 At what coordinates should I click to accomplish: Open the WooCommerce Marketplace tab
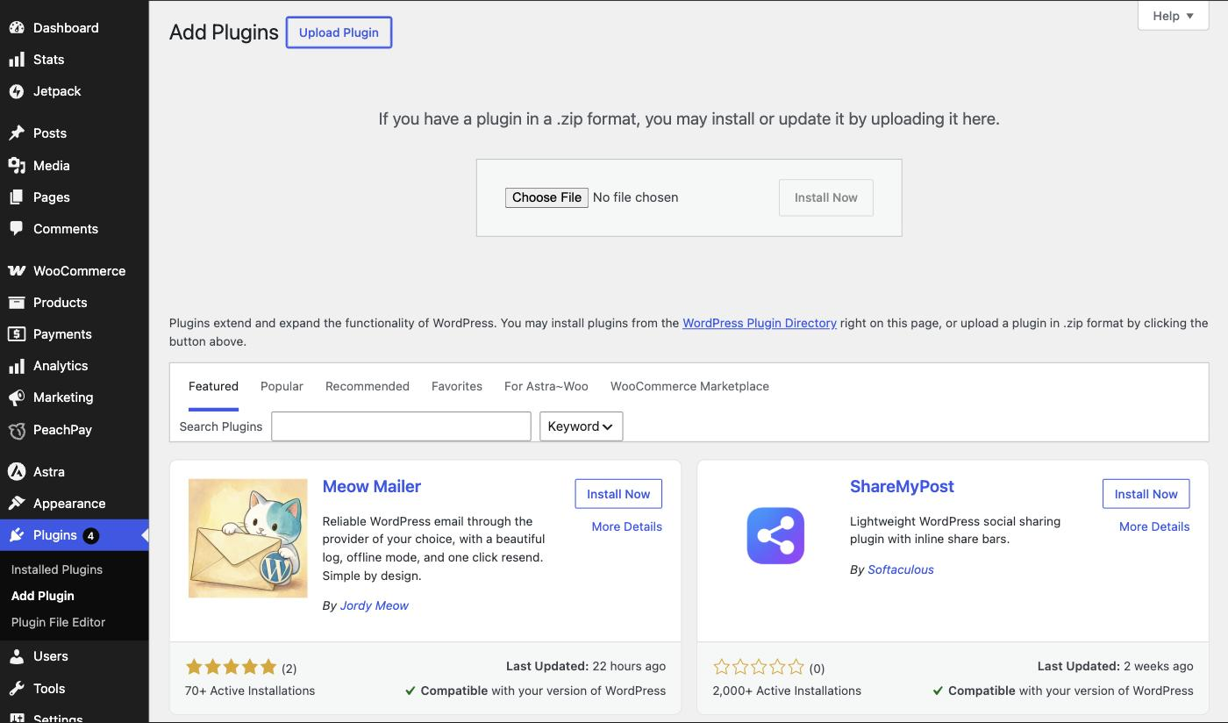[689, 386]
